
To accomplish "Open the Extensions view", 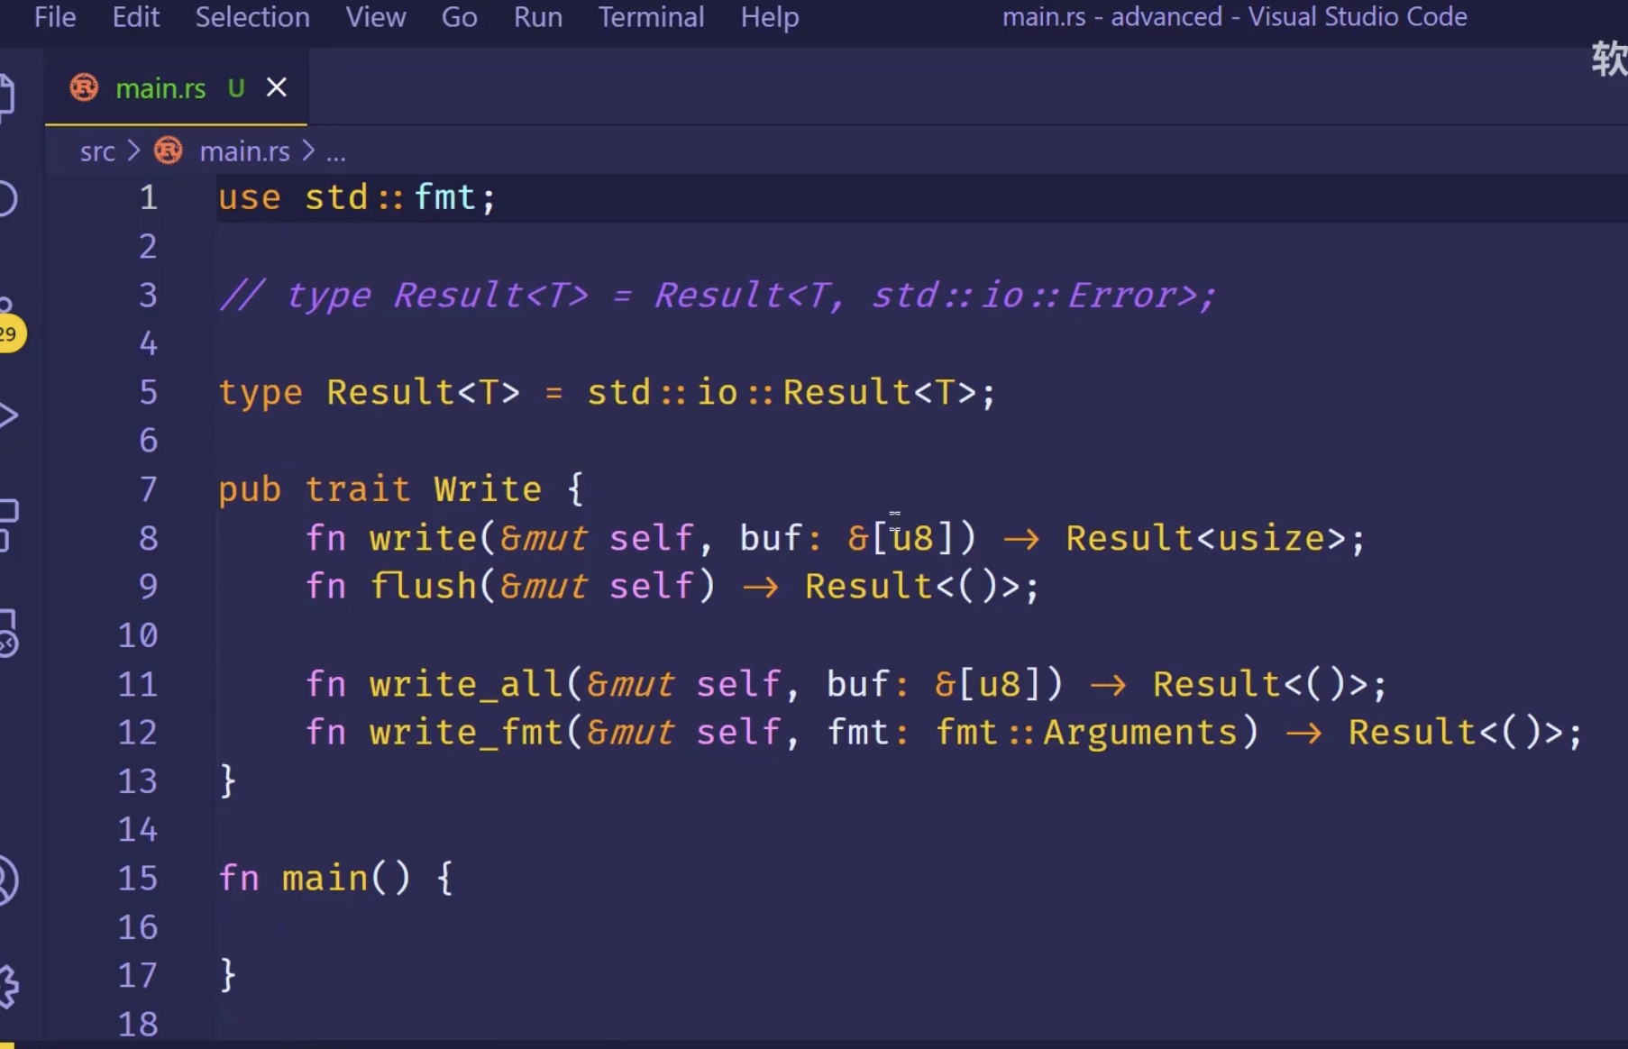I will click(x=7, y=524).
